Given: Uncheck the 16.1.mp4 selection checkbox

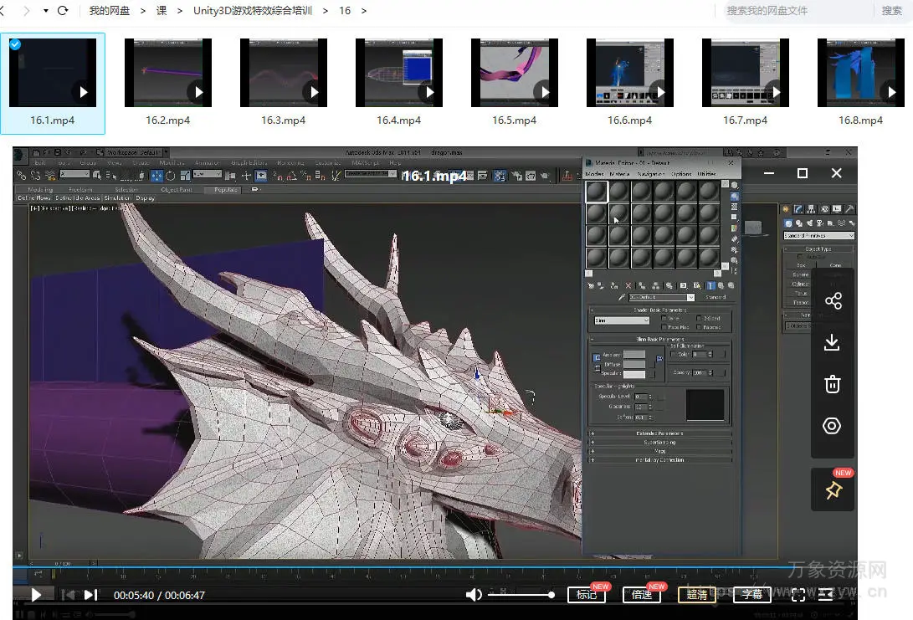Looking at the screenshot, I should coord(15,44).
